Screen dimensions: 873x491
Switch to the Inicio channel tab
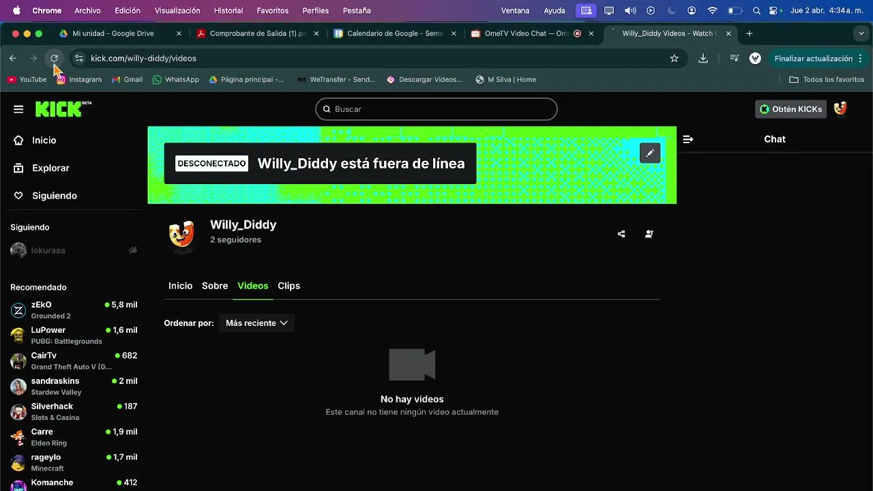coord(181,286)
